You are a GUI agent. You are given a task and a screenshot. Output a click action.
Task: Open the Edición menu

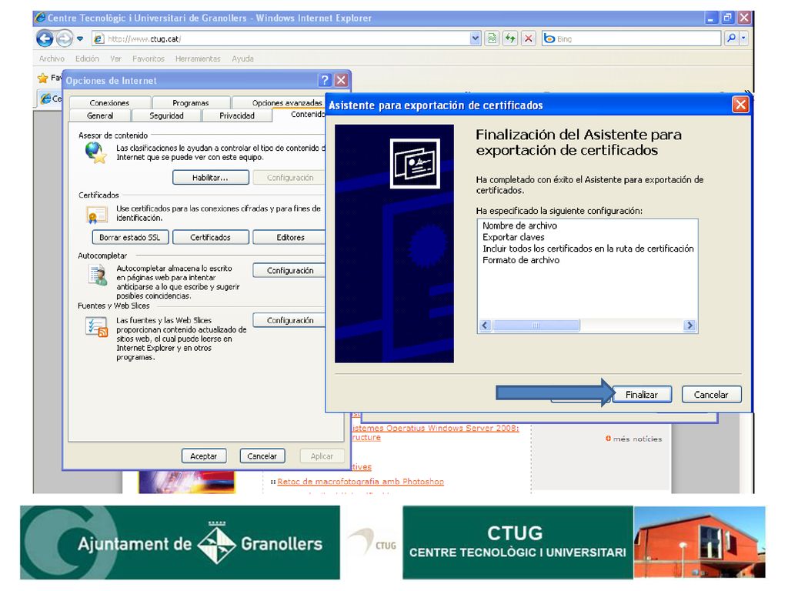88,58
